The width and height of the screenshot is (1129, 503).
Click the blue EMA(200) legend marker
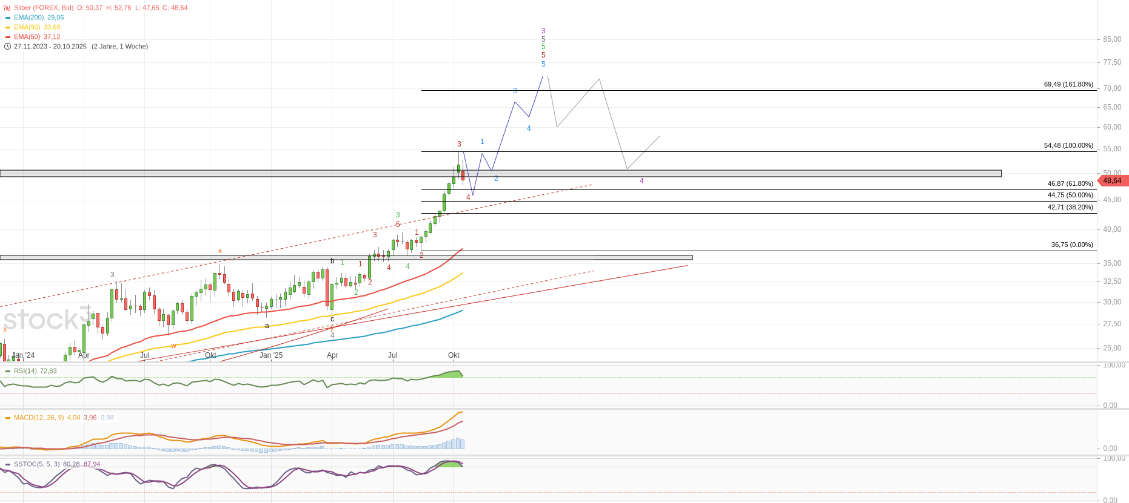tap(8, 18)
